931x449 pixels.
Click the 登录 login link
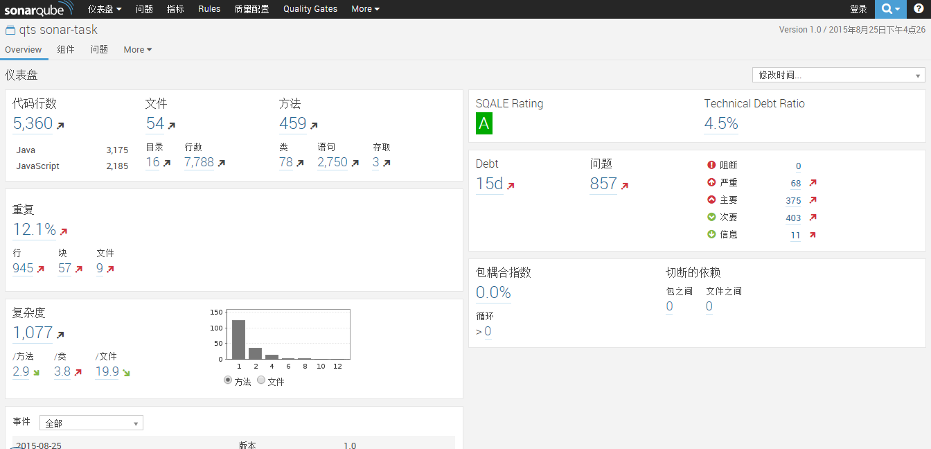point(858,9)
